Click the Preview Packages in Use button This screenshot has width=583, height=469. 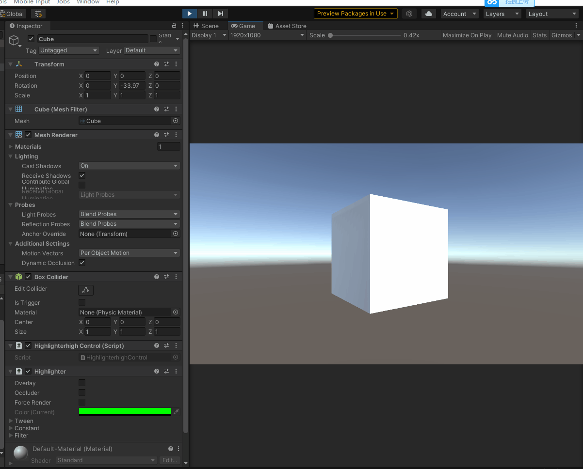(356, 13)
